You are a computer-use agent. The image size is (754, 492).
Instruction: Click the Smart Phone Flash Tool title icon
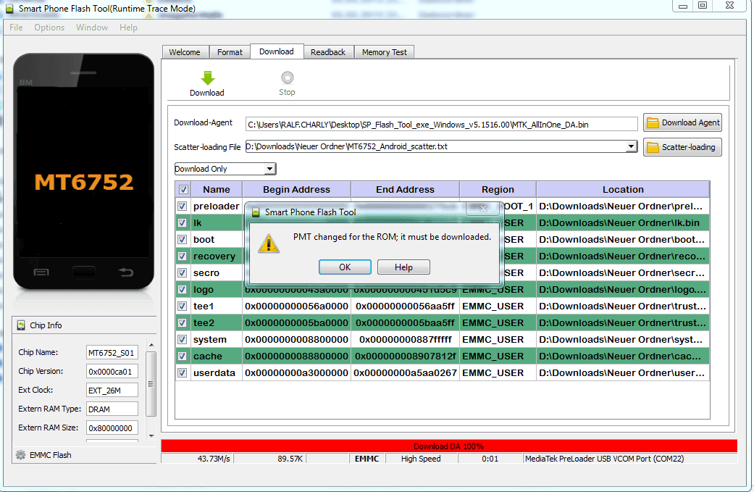click(9, 8)
